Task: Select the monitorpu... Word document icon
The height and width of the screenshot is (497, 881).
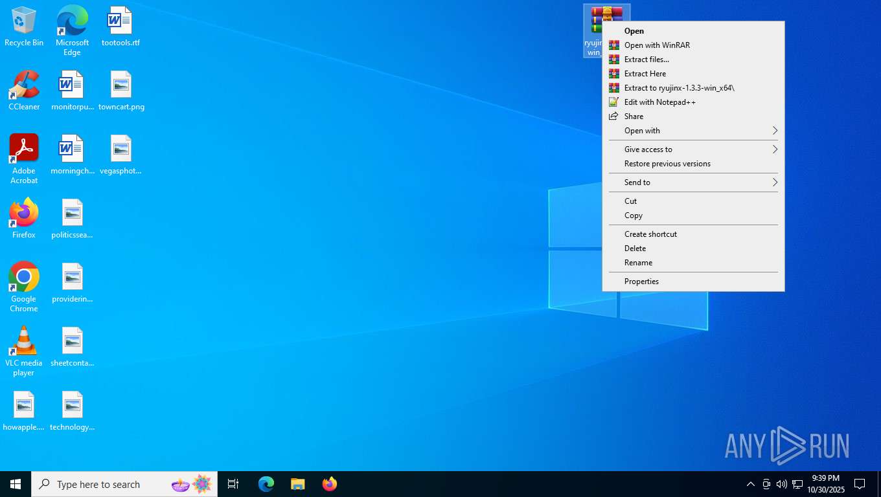Action: (x=72, y=91)
